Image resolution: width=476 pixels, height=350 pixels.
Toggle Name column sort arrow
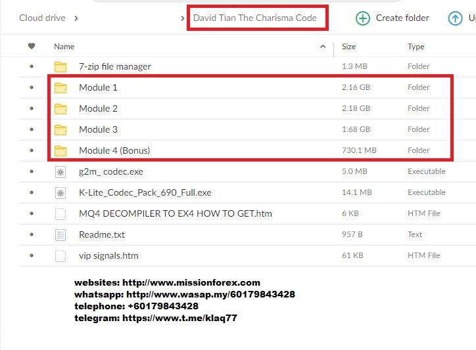(323, 47)
